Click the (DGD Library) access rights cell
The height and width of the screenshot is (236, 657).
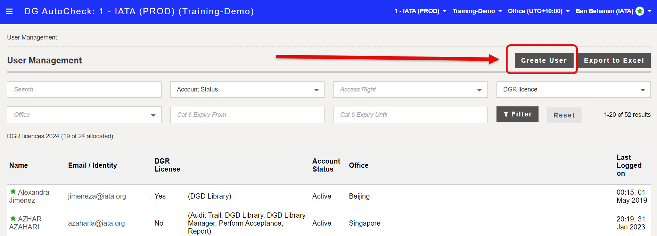(x=210, y=196)
